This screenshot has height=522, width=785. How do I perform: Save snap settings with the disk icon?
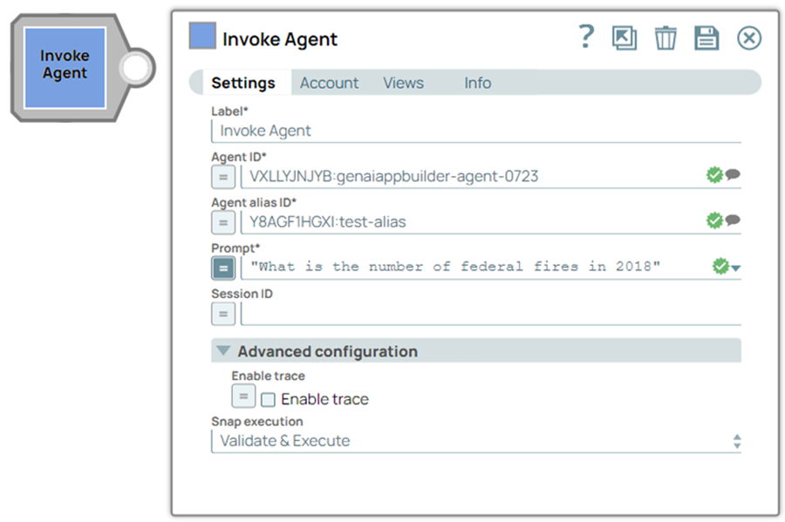click(706, 37)
